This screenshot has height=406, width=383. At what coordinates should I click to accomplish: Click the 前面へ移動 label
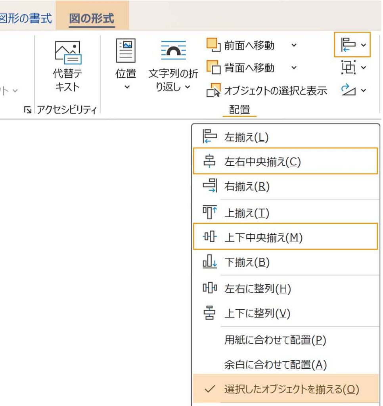click(x=249, y=45)
